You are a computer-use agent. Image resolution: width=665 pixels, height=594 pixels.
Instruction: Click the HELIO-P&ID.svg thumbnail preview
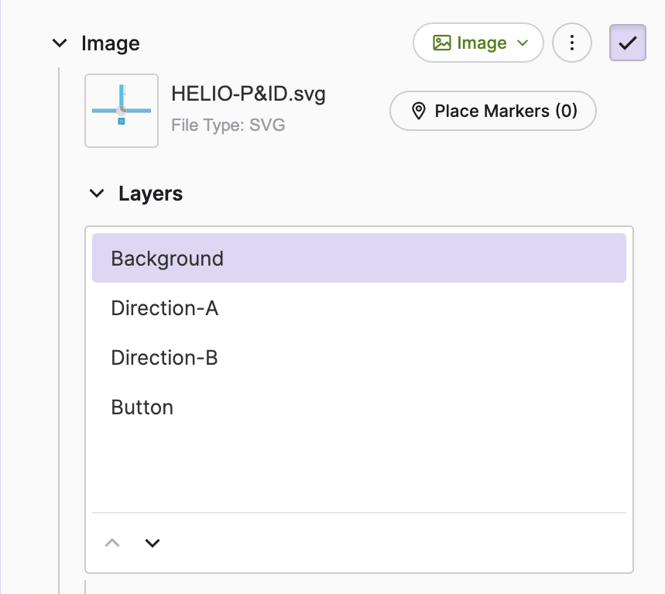122,111
